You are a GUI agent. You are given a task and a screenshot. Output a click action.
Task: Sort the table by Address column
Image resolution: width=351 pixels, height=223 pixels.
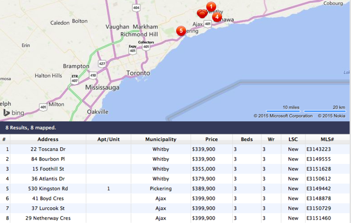coord(48,139)
